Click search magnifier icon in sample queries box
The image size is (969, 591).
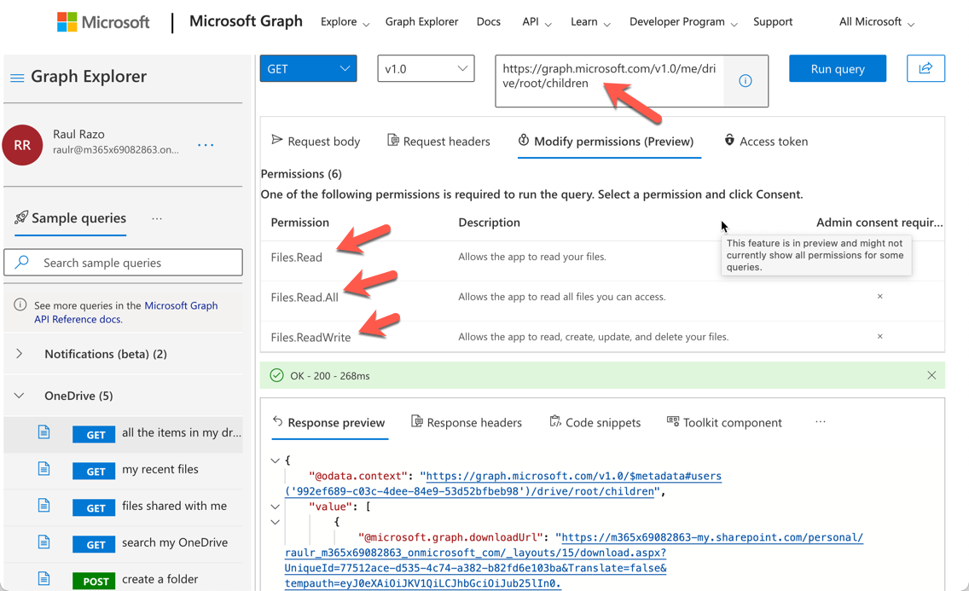[21, 262]
